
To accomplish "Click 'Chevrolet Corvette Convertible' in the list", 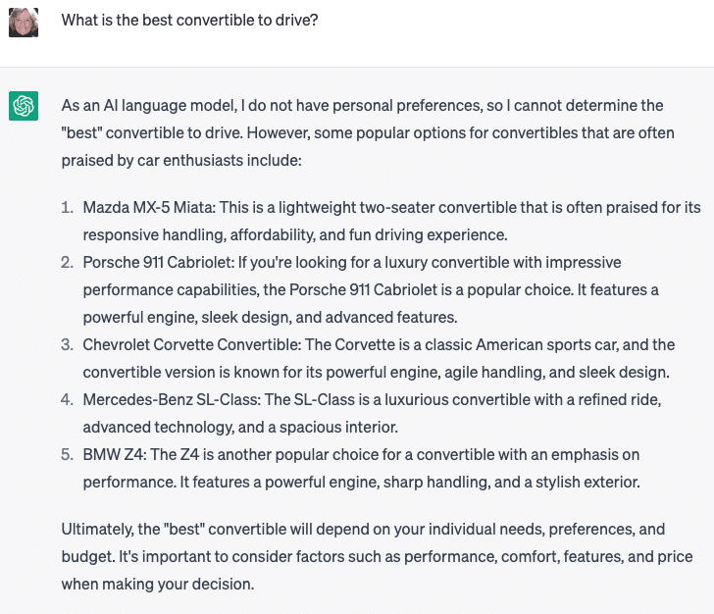I will [x=191, y=345].
